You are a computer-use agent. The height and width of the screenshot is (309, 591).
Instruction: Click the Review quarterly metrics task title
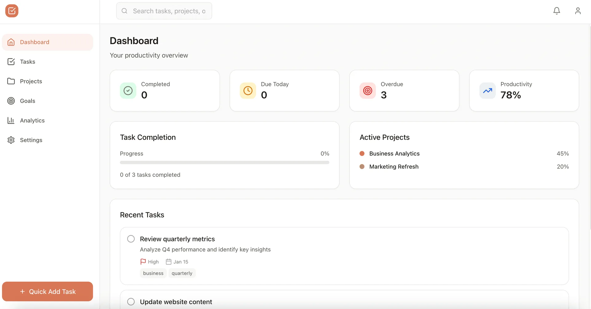click(177, 239)
